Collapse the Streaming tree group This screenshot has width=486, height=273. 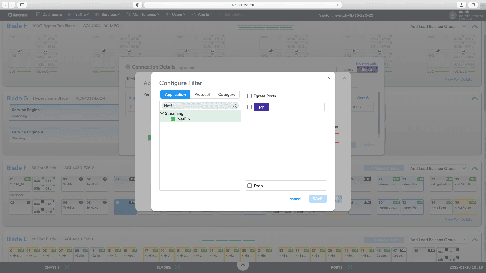[x=162, y=113]
